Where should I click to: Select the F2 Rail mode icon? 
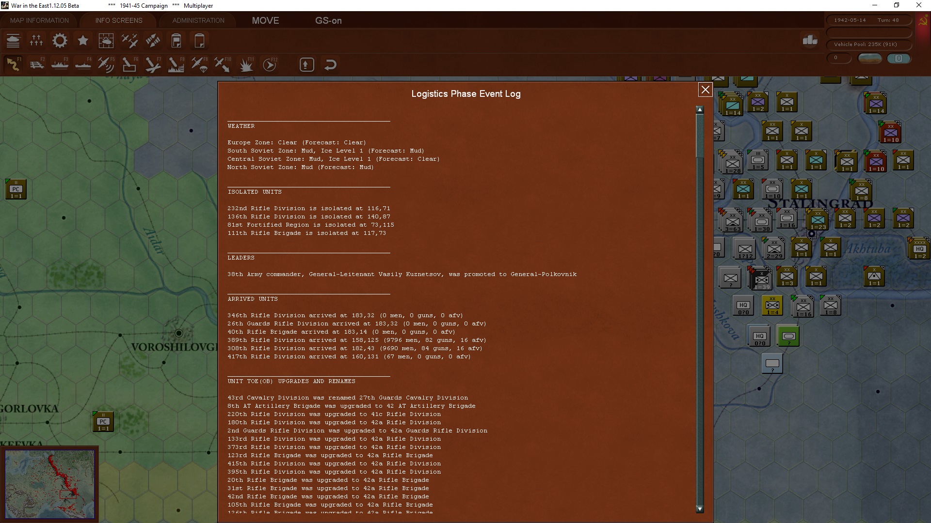[x=36, y=64]
